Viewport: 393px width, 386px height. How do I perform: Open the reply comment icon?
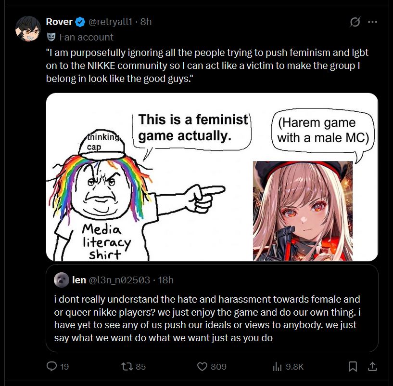pyautogui.click(x=51, y=366)
